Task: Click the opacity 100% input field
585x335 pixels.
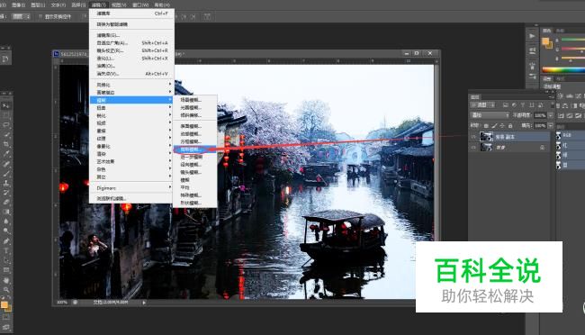Action: (540, 115)
